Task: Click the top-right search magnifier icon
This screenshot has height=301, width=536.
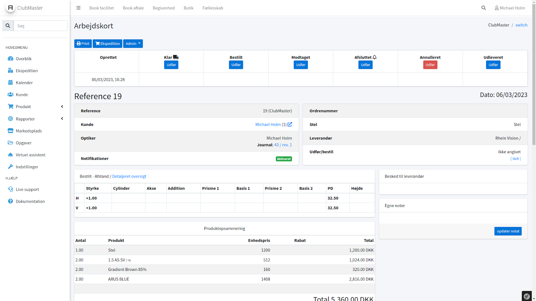Action: pos(483,8)
